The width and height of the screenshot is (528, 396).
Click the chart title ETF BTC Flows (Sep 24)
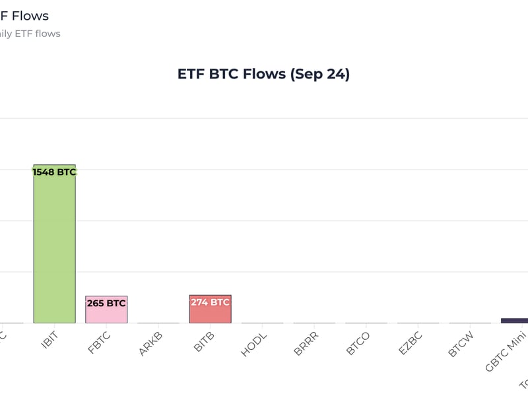263,74
